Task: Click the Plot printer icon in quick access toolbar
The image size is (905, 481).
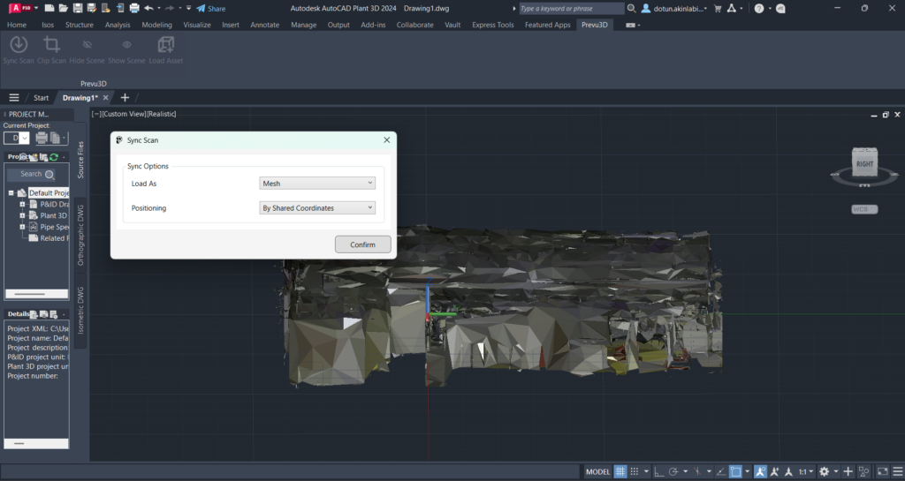Action: click(x=134, y=8)
